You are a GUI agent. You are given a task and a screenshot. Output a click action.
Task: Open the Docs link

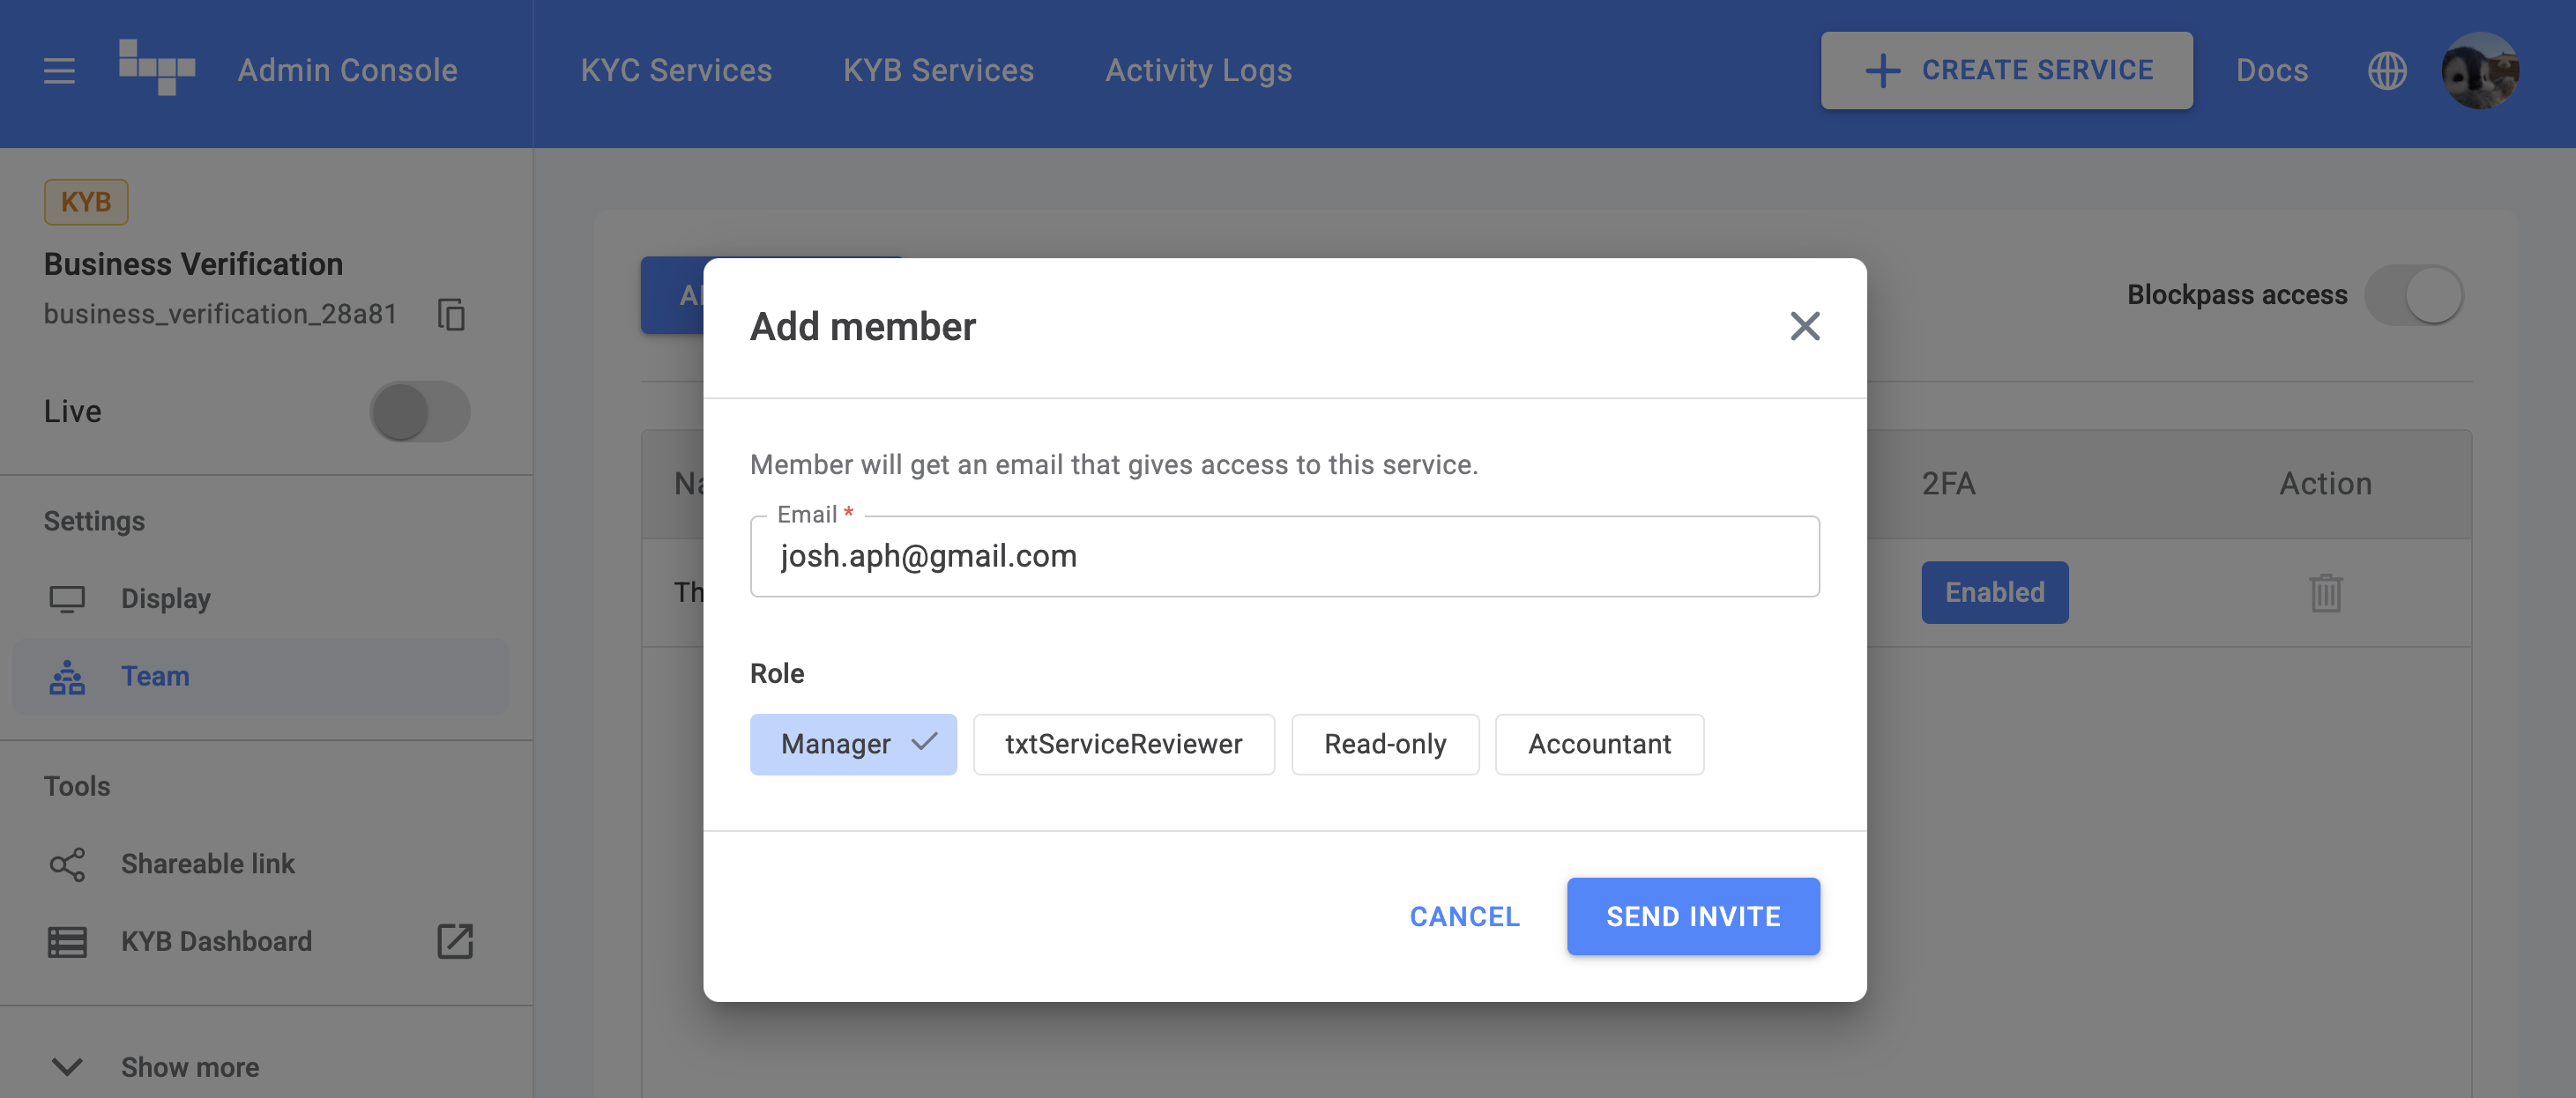click(x=2272, y=70)
